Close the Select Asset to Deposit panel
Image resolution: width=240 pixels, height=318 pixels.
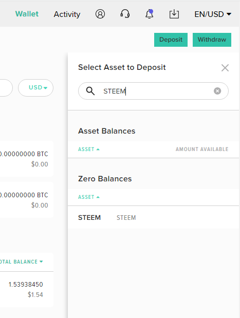(x=225, y=68)
